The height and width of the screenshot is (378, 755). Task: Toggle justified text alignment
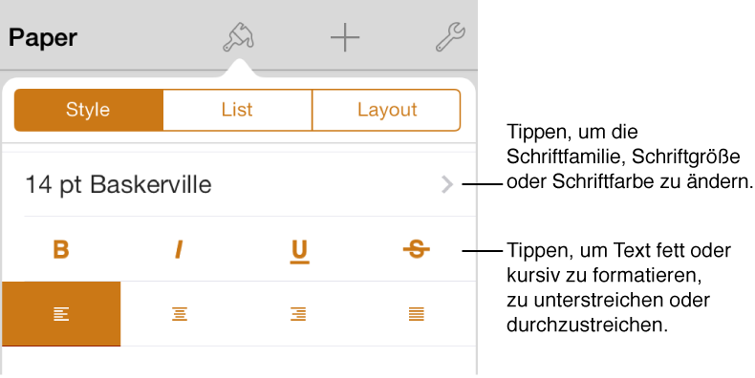tap(417, 314)
